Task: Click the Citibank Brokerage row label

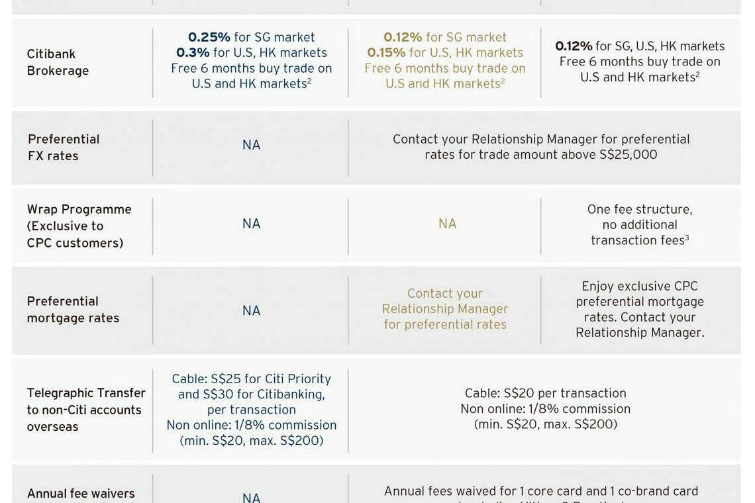Action: [x=58, y=62]
